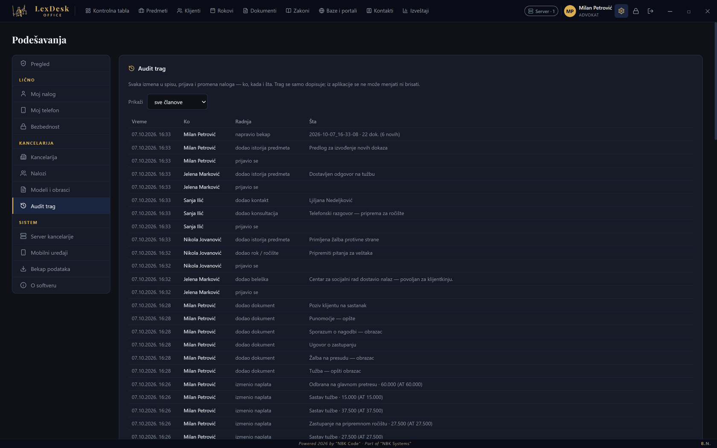
Task: Click the Radnja column header
Action: [243, 122]
